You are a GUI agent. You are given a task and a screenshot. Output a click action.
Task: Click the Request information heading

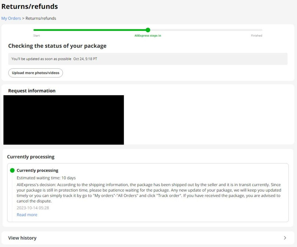[x=32, y=91]
